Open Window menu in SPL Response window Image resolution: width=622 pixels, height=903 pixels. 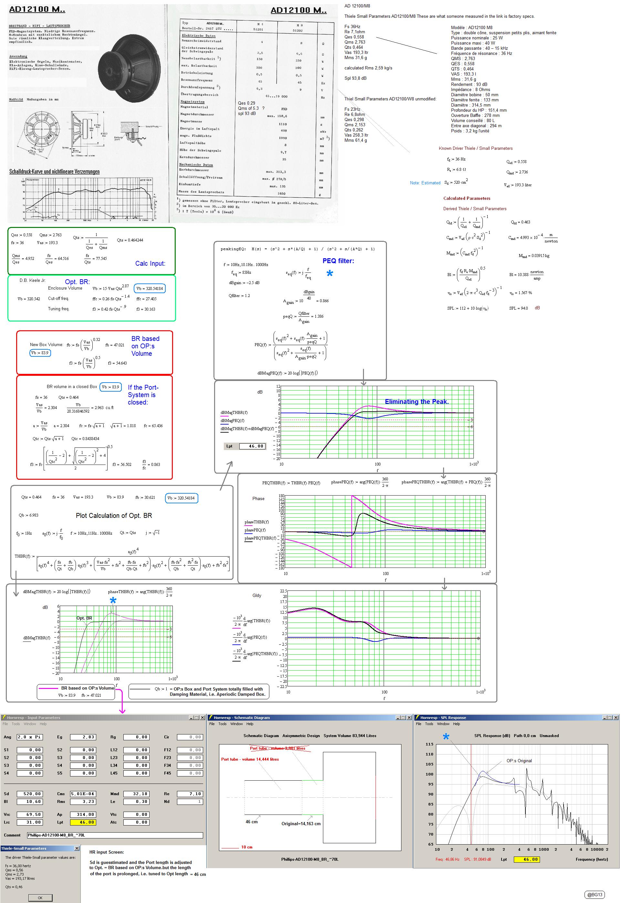point(443,724)
